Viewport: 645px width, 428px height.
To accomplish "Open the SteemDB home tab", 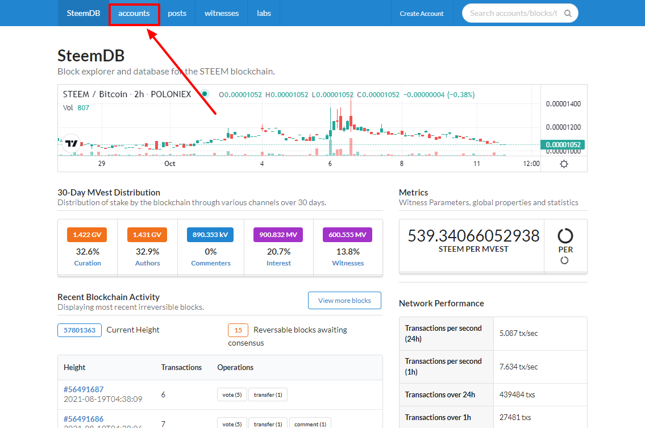I will click(x=84, y=13).
